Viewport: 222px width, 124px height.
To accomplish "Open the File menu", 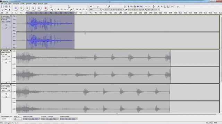I will [x=2, y=4].
